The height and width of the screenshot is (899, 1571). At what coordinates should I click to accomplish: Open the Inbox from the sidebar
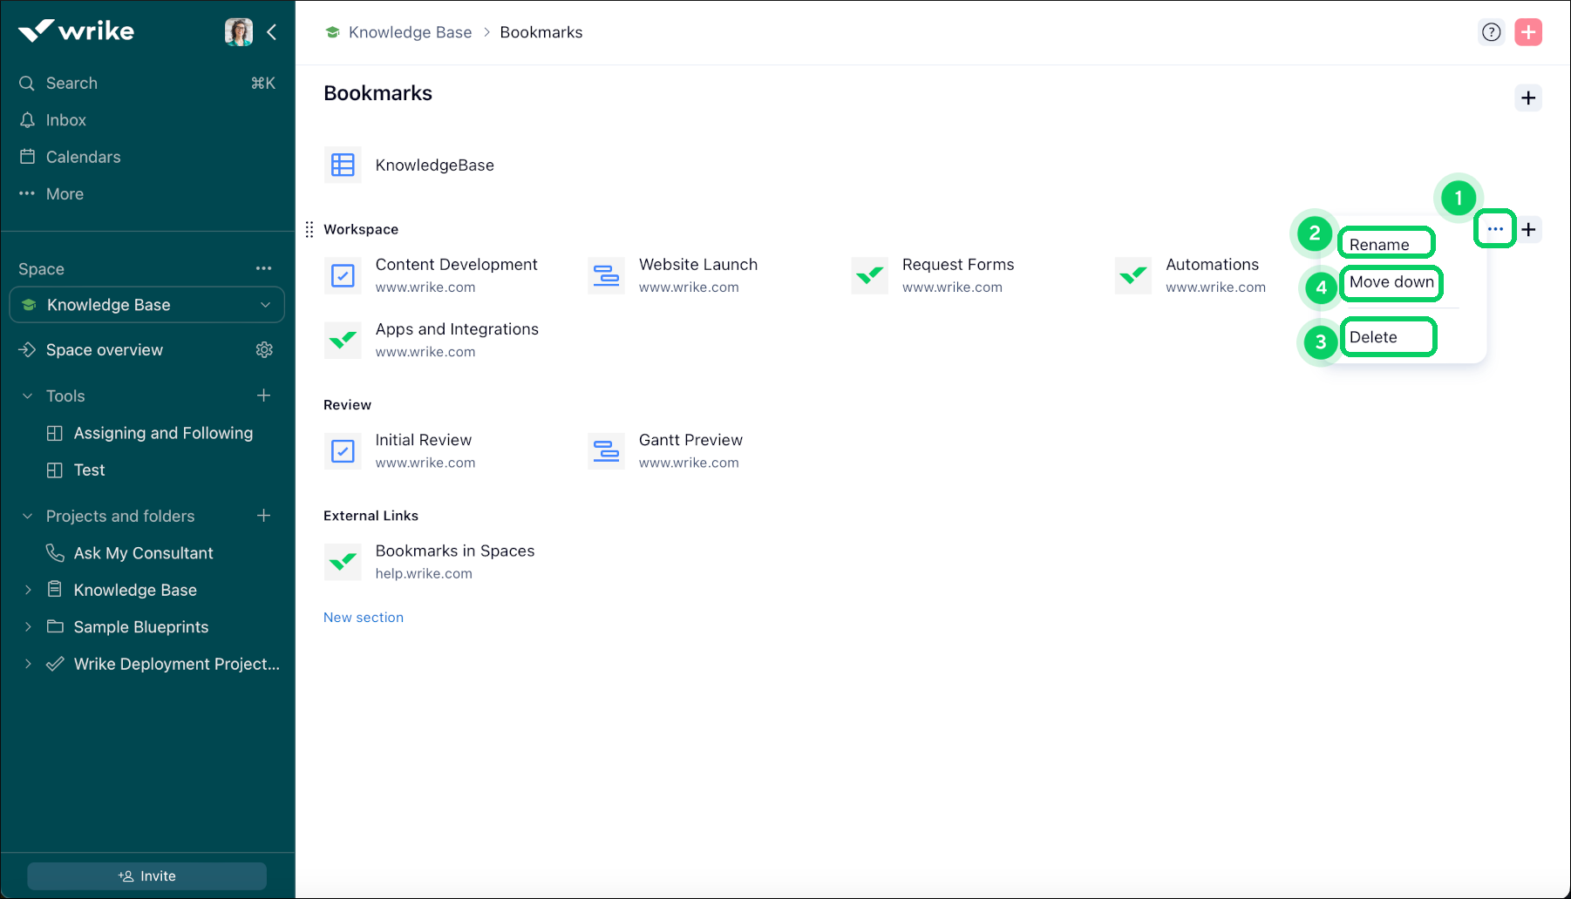coord(65,119)
